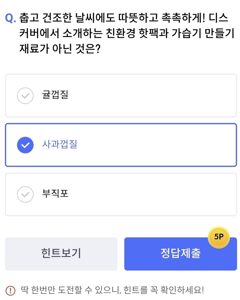Click the 사과껍질 answer label text
This screenshot has height=300, width=240.
click(60, 144)
